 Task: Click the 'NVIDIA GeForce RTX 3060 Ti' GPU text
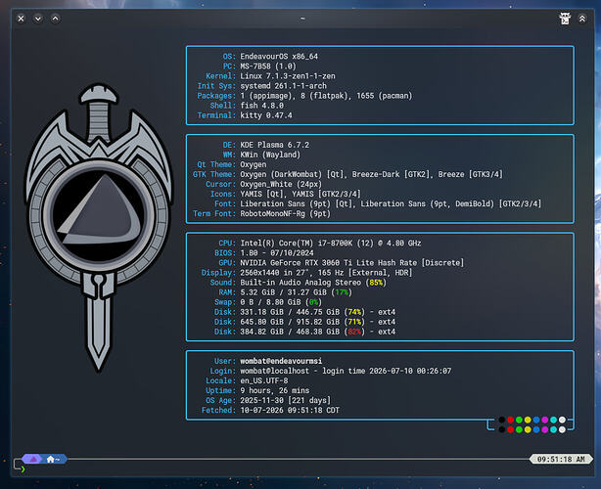click(299, 263)
